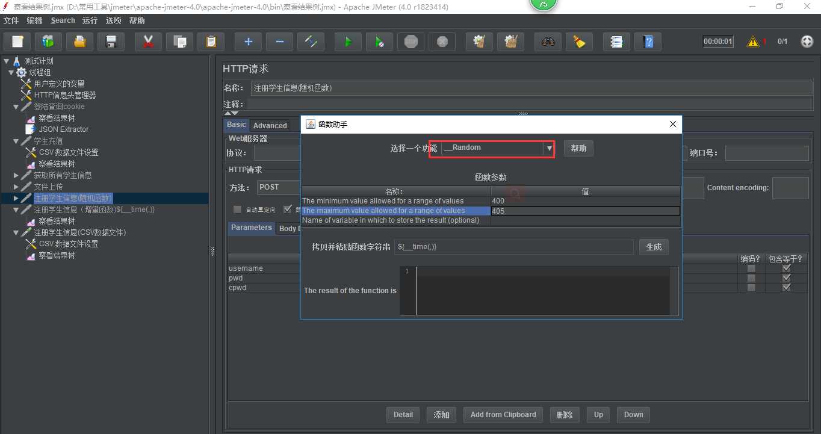Close the 函数助手 dialog

point(674,125)
